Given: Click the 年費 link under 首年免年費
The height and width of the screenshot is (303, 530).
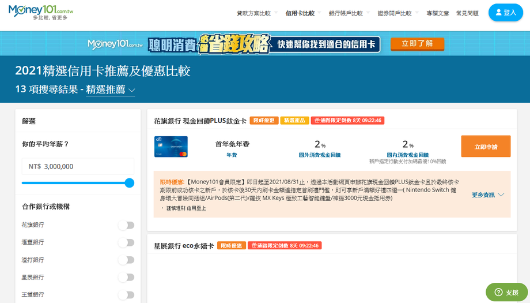Looking at the screenshot, I should point(232,155).
